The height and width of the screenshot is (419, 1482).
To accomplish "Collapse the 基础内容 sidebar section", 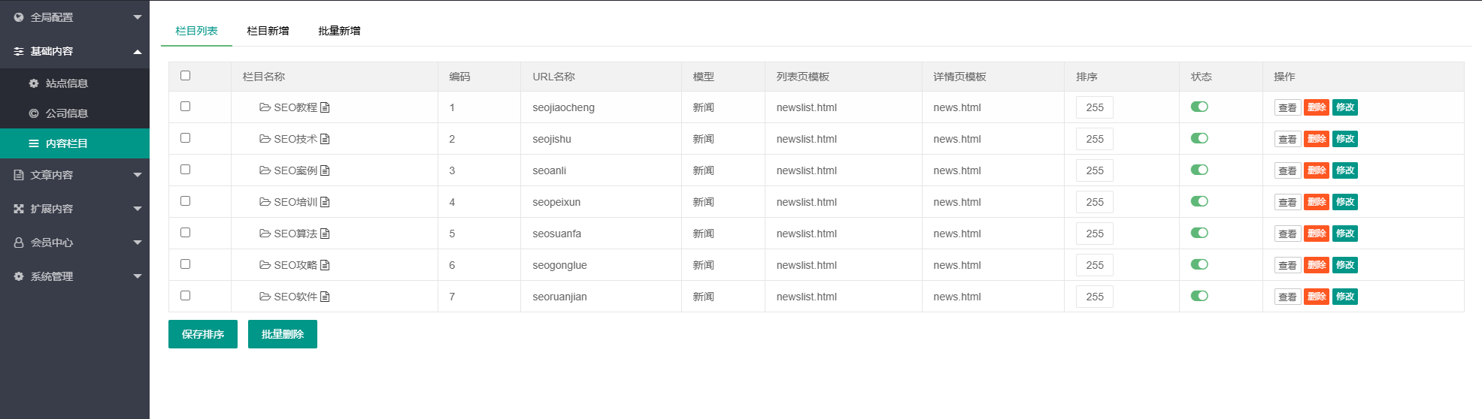I will 74,51.
